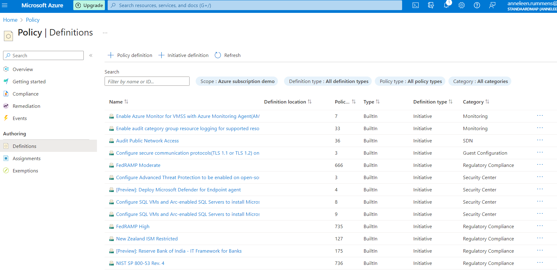The height and width of the screenshot is (271, 557).
Task: Open row menu for New Zealand ISM Restricted
Action: (x=540, y=238)
